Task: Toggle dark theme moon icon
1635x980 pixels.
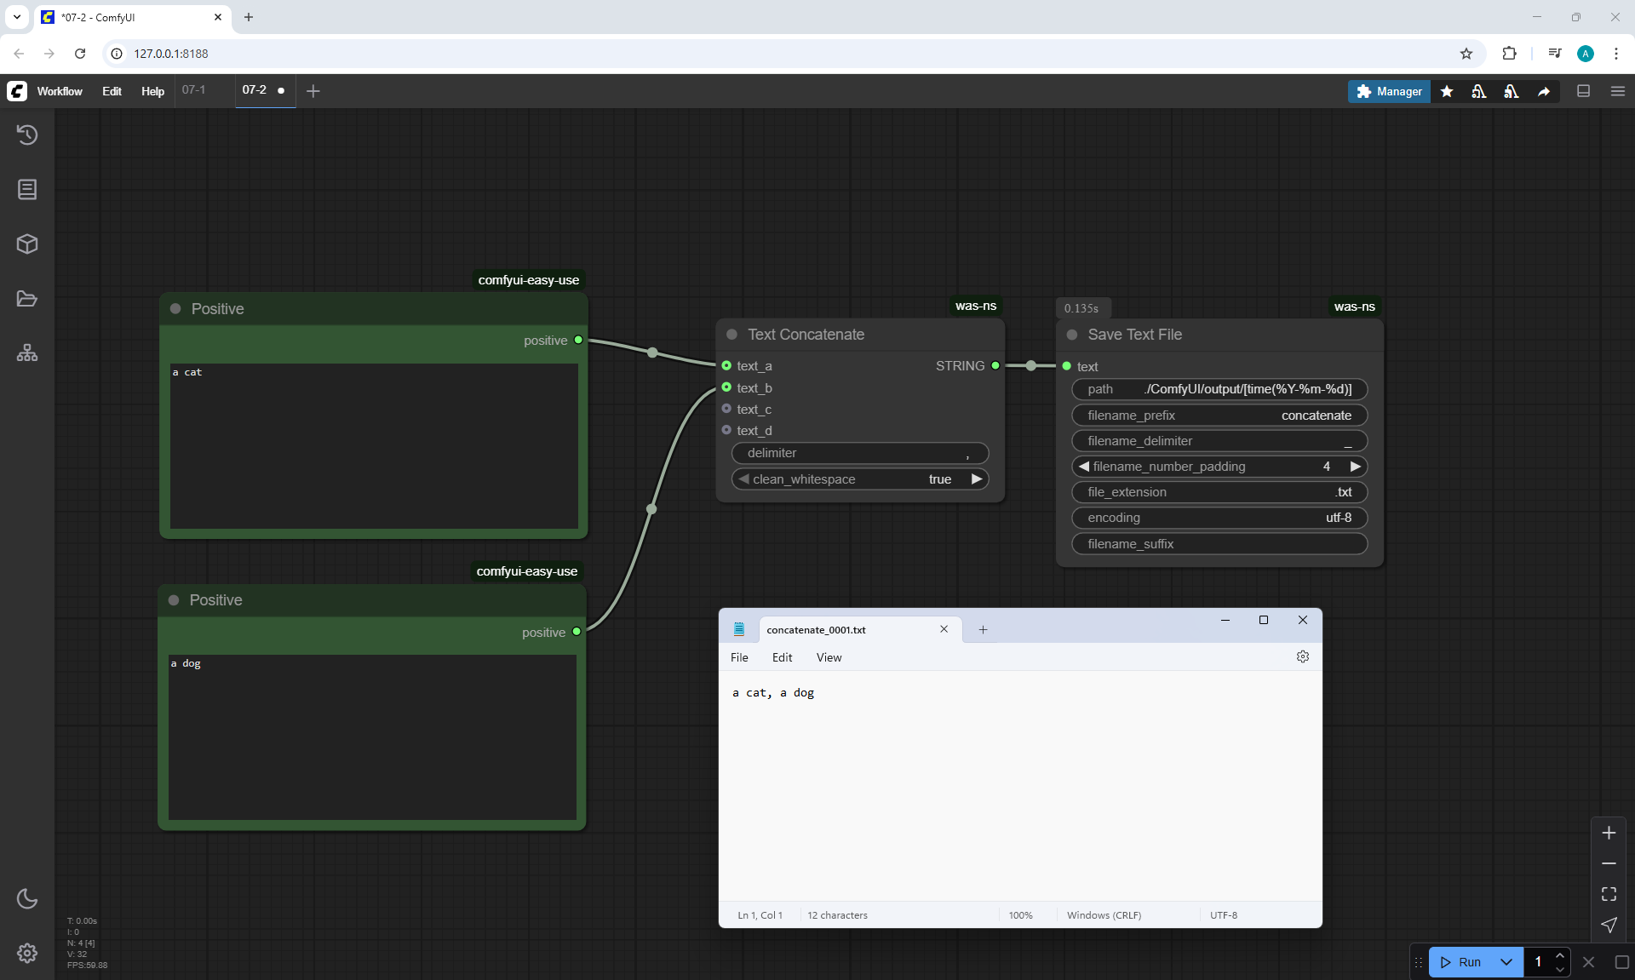Action: (27, 898)
